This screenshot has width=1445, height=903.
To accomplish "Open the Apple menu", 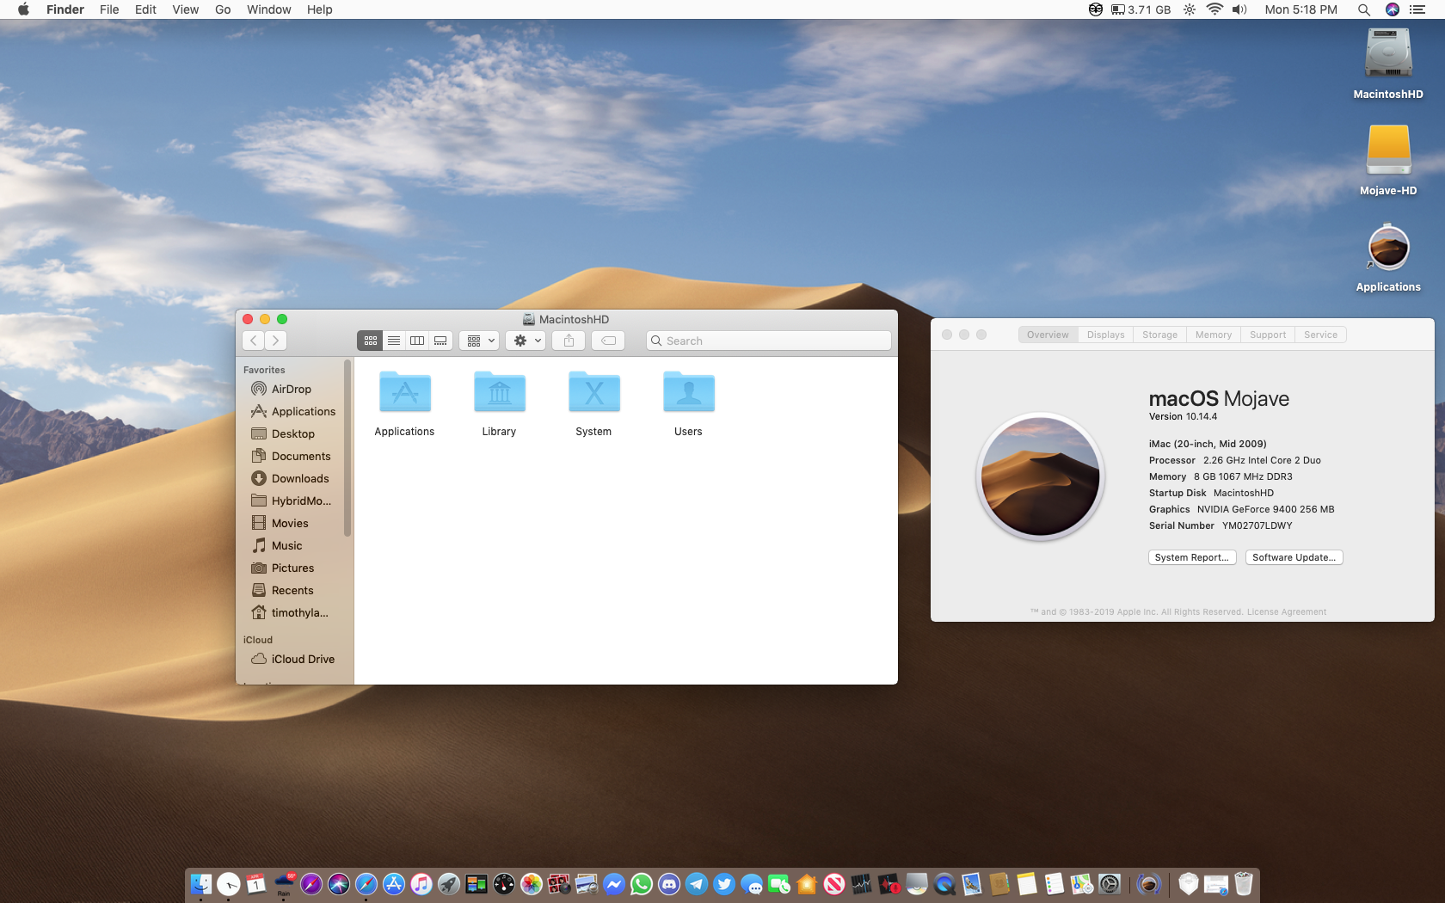I will [x=23, y=9].
